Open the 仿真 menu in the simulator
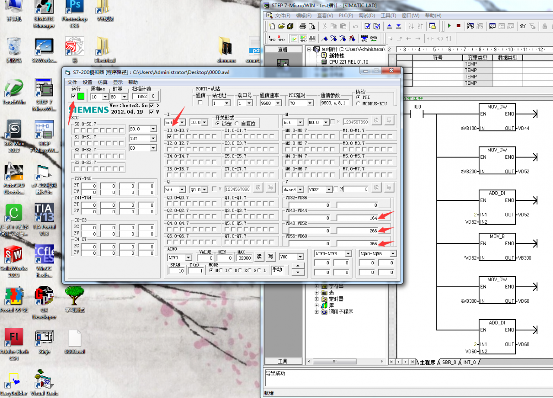Image resolution: width=553 pixels, height=398 pixels. click(x=102, y=82)
